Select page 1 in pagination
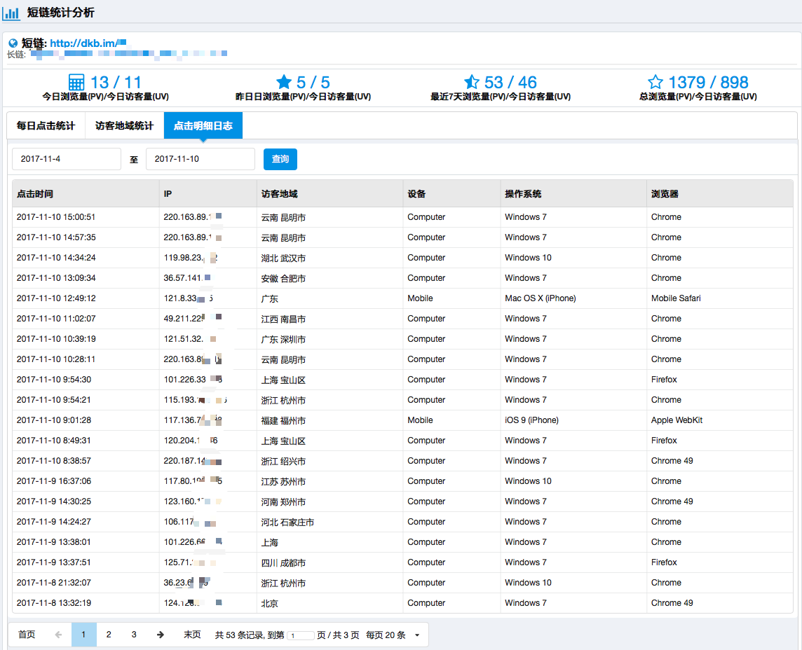This screenshot has height=650, width=802. 84,635
